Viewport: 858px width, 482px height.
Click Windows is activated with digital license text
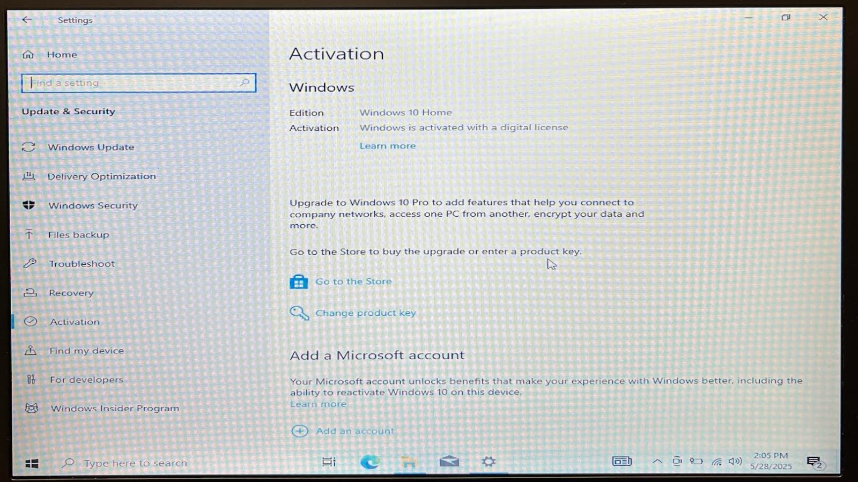tap(464, 128)
